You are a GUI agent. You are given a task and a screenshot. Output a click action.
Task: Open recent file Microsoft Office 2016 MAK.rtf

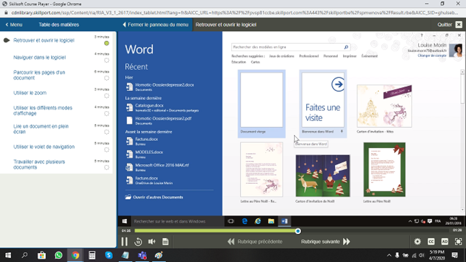157,167
